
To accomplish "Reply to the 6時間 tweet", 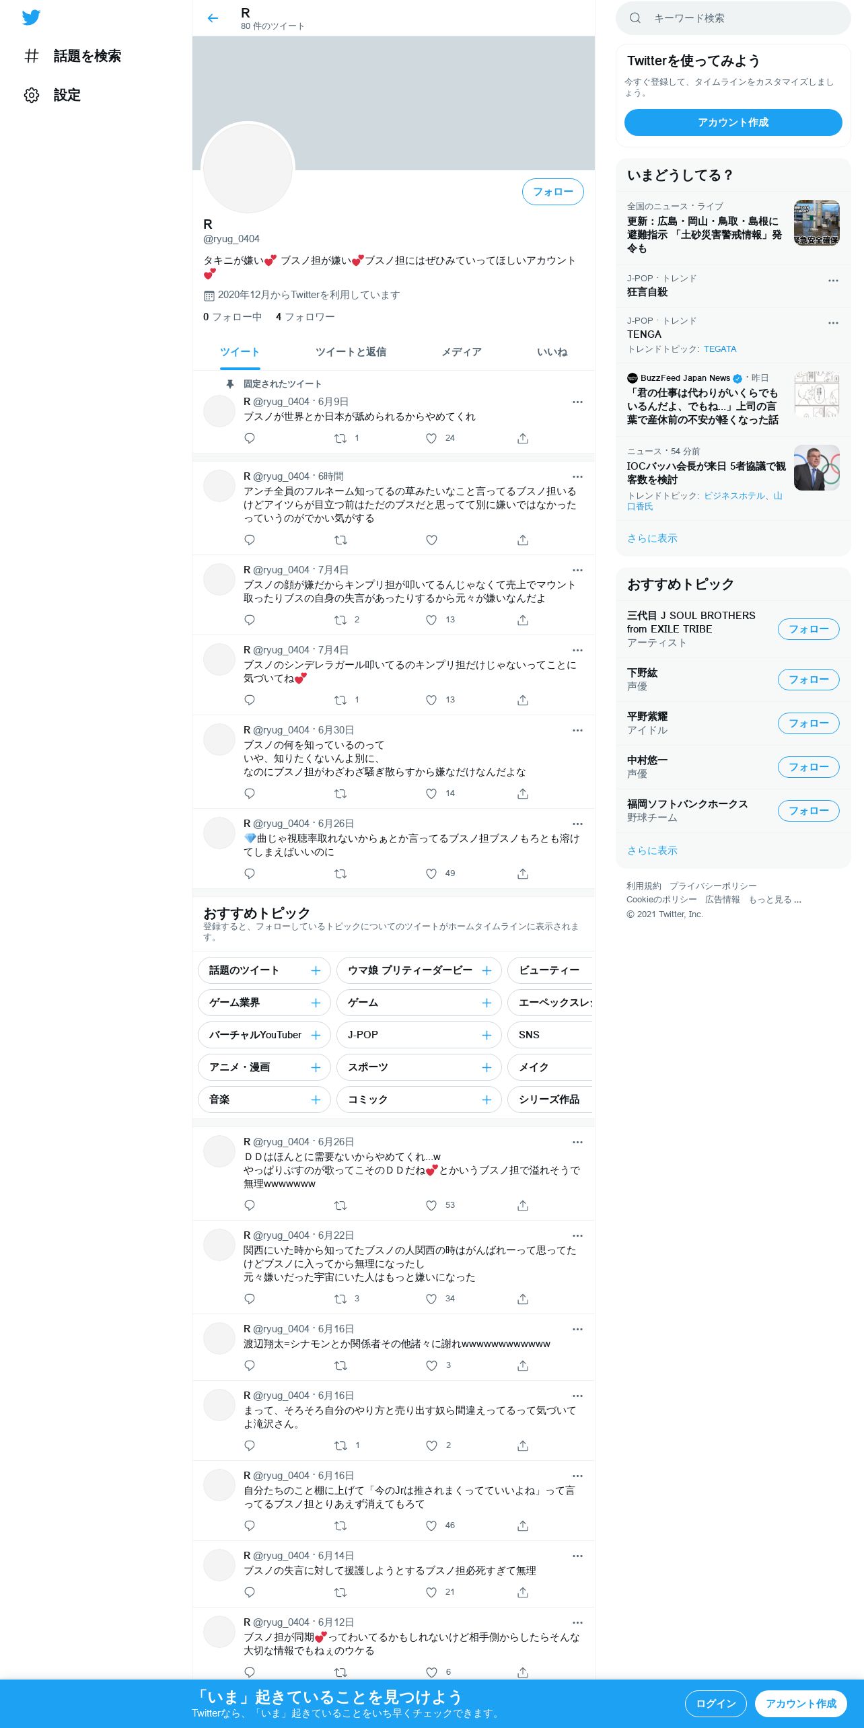I will pyautogui.click(x=250, y=540).
